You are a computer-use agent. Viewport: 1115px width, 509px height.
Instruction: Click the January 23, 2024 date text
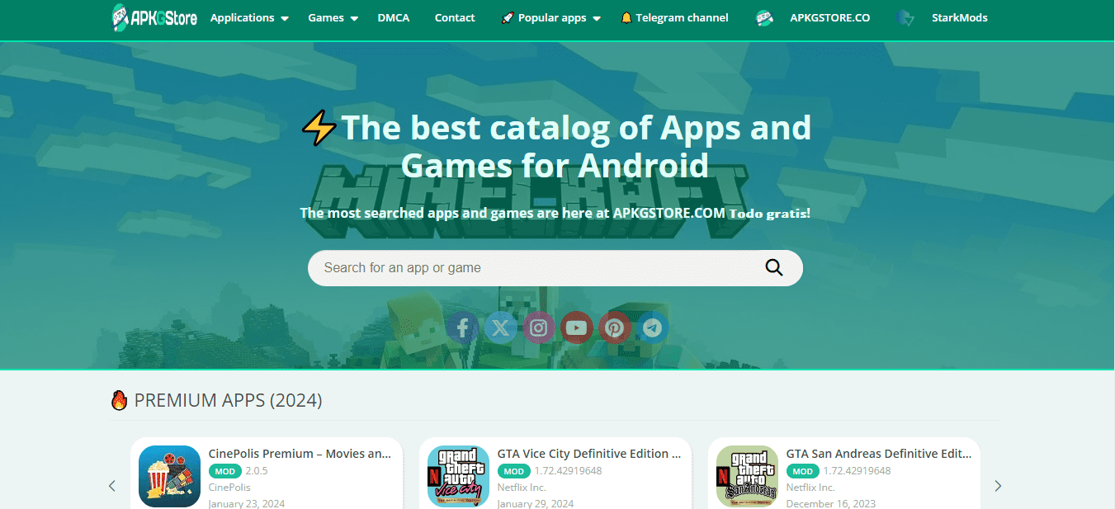click(x=247, y=503)
